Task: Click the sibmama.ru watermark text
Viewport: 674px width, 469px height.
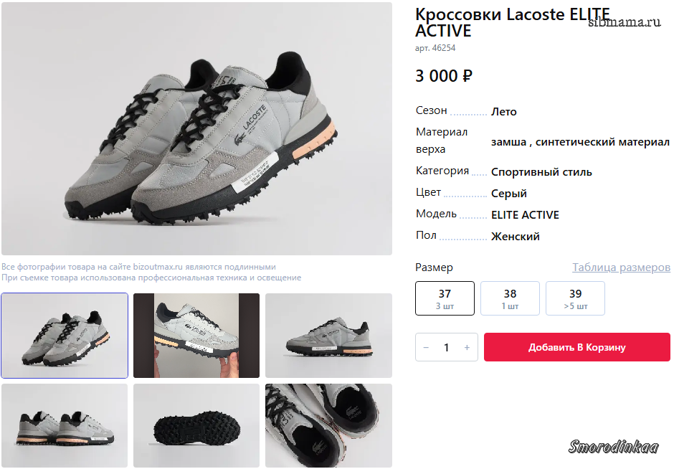Action: pos(624,22)
